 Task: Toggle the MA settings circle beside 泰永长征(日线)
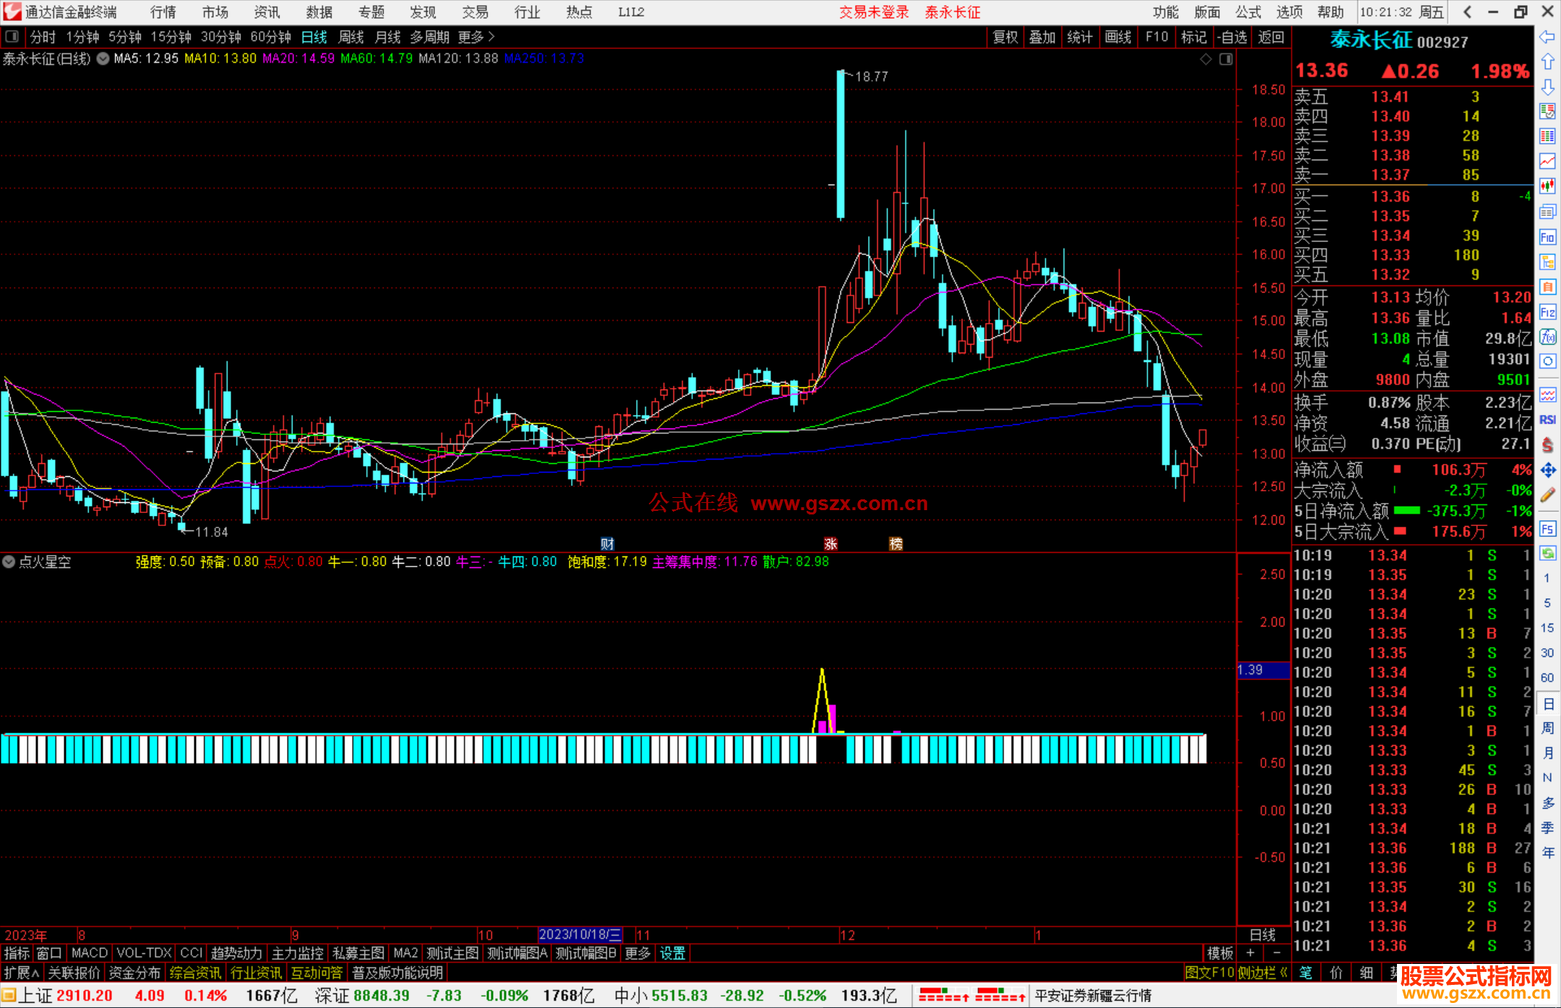[103, 59]
